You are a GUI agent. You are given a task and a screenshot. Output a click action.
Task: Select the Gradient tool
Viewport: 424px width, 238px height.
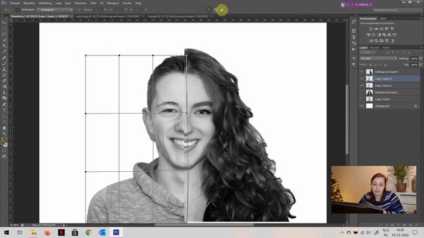(4, 87)
